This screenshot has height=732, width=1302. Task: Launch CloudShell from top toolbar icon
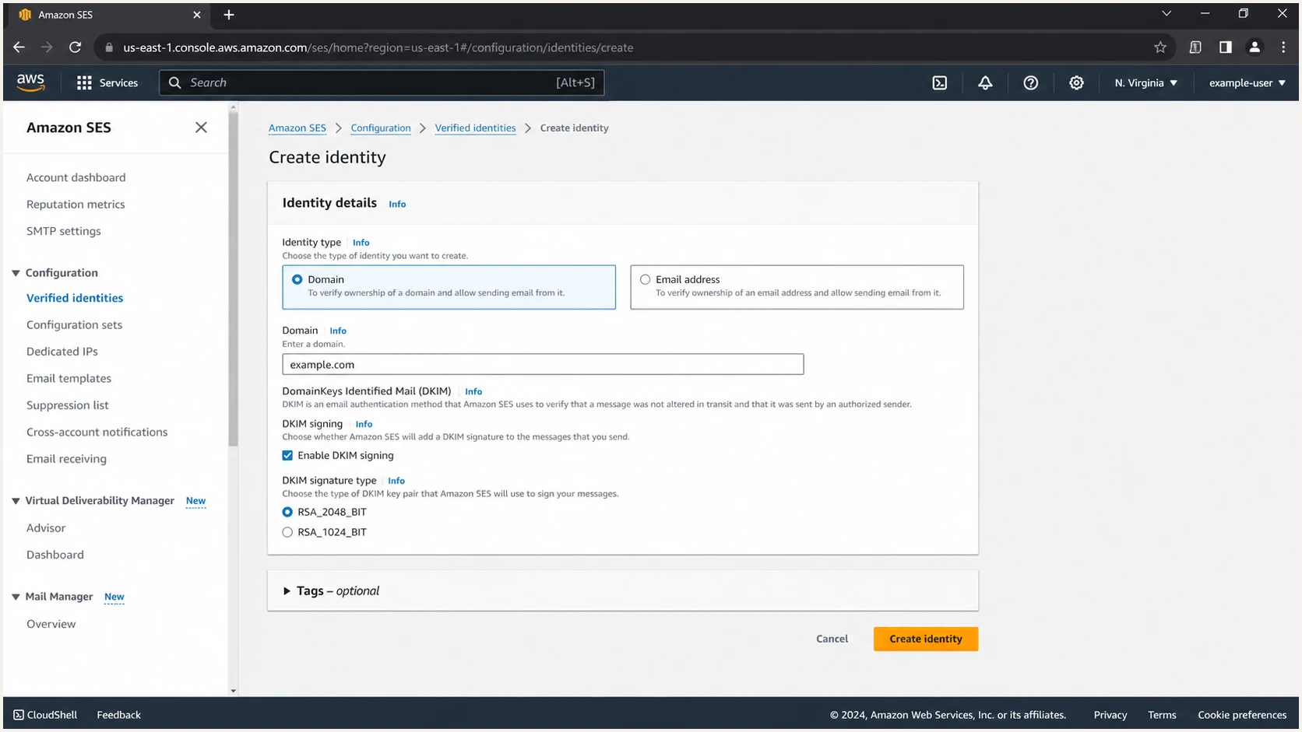click(x=940, y=82)
